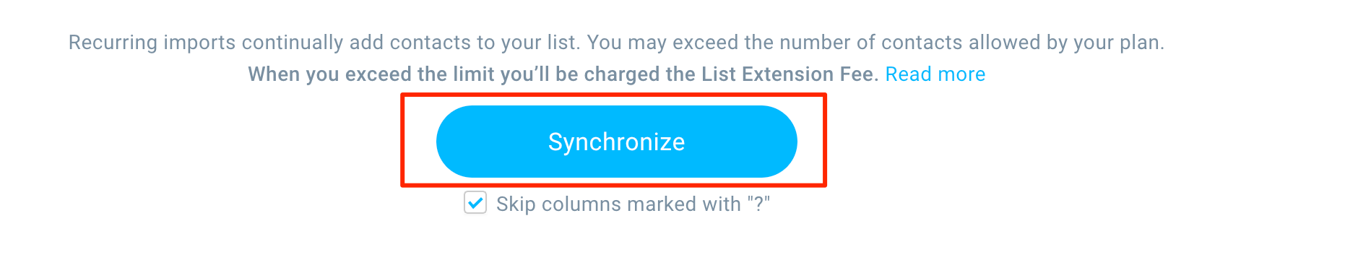Click the word Synchronize inside the button
The width and height of the screenshot is (1358, 260).
(616, 142)
